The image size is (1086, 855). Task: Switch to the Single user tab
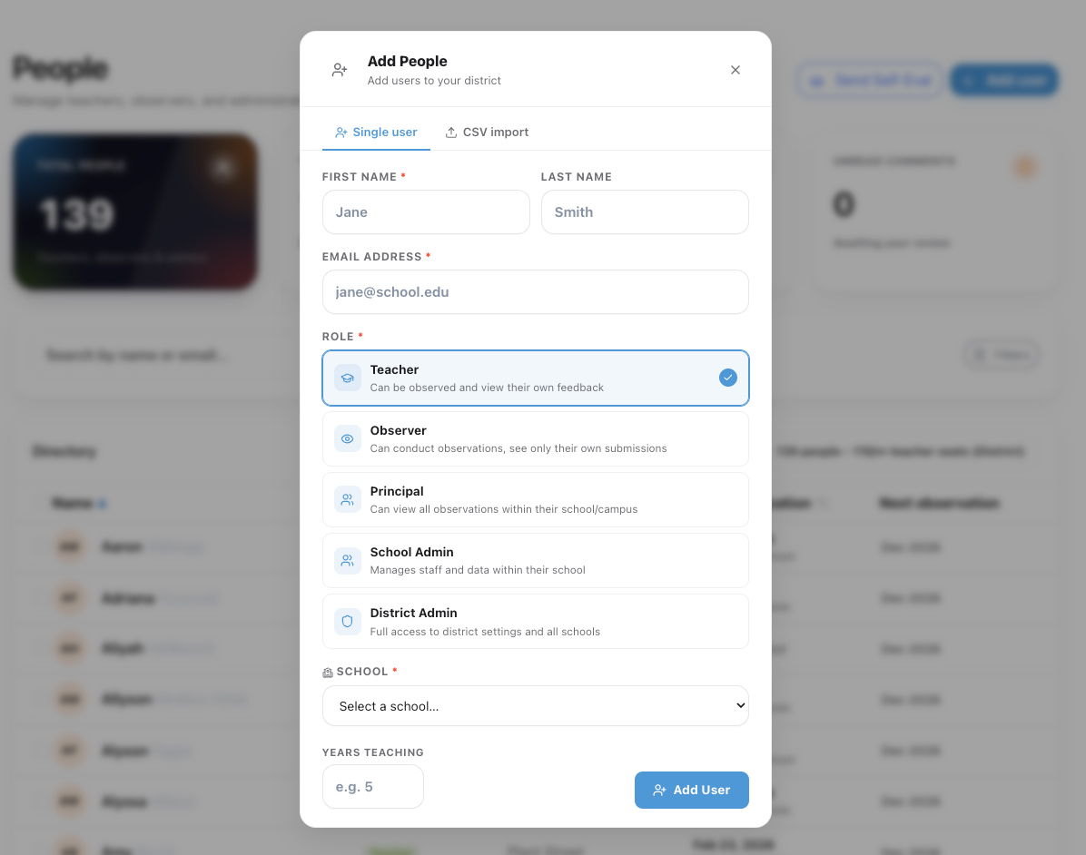tap(376, 133)
